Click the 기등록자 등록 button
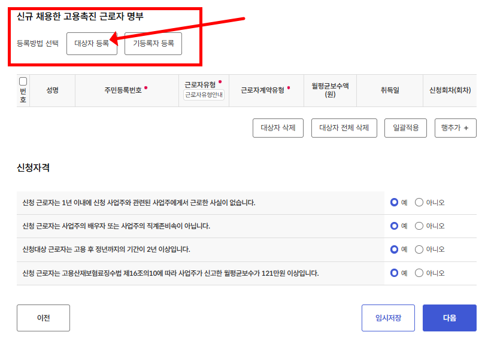Image resolution: width=488 pixels, height=341 pixels. point(153,44)
